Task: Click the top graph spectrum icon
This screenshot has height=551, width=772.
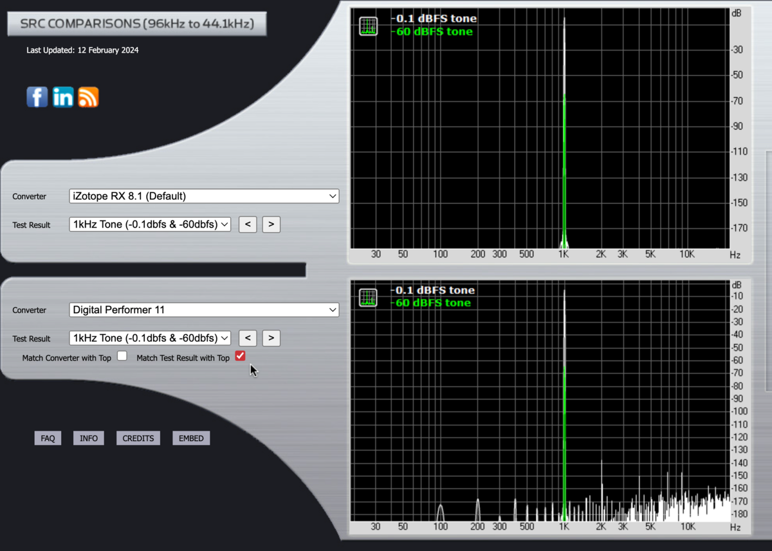Action: coord(369,26)
